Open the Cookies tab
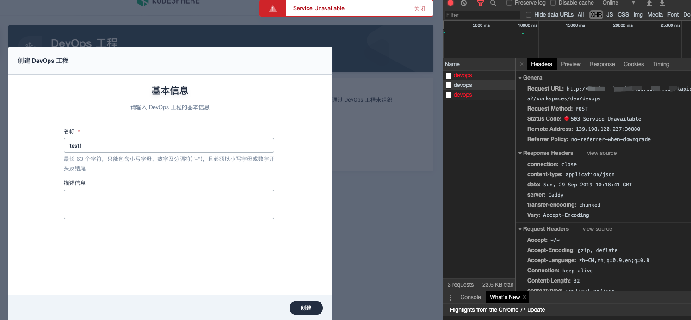 pyautogui.click(x=634, y=64)
